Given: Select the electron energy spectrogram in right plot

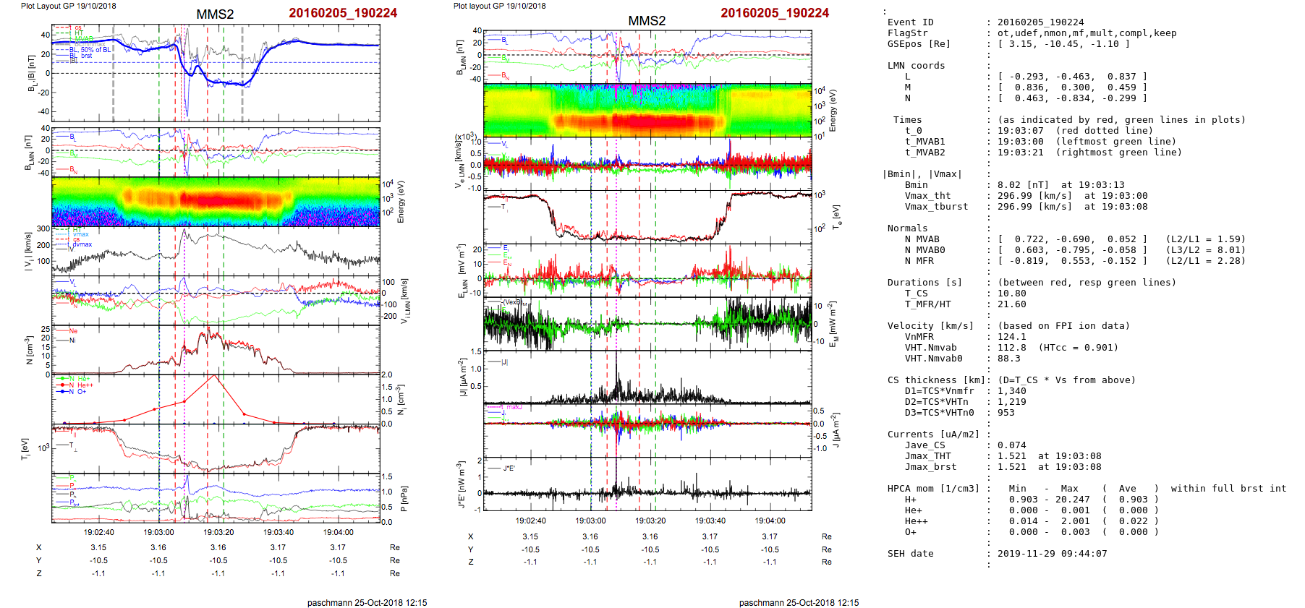Looking at the screenshot, I should click(647, 110).
